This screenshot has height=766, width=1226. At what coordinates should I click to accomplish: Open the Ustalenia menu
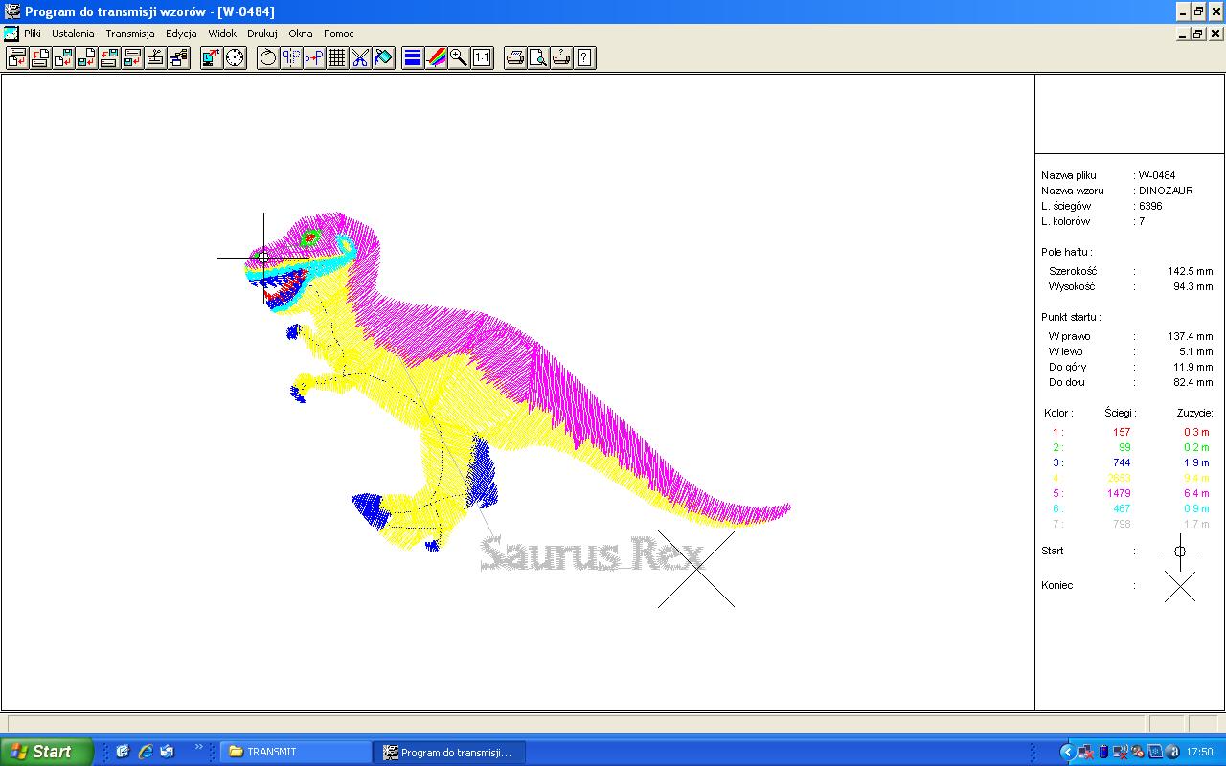[x=73, y=34]
